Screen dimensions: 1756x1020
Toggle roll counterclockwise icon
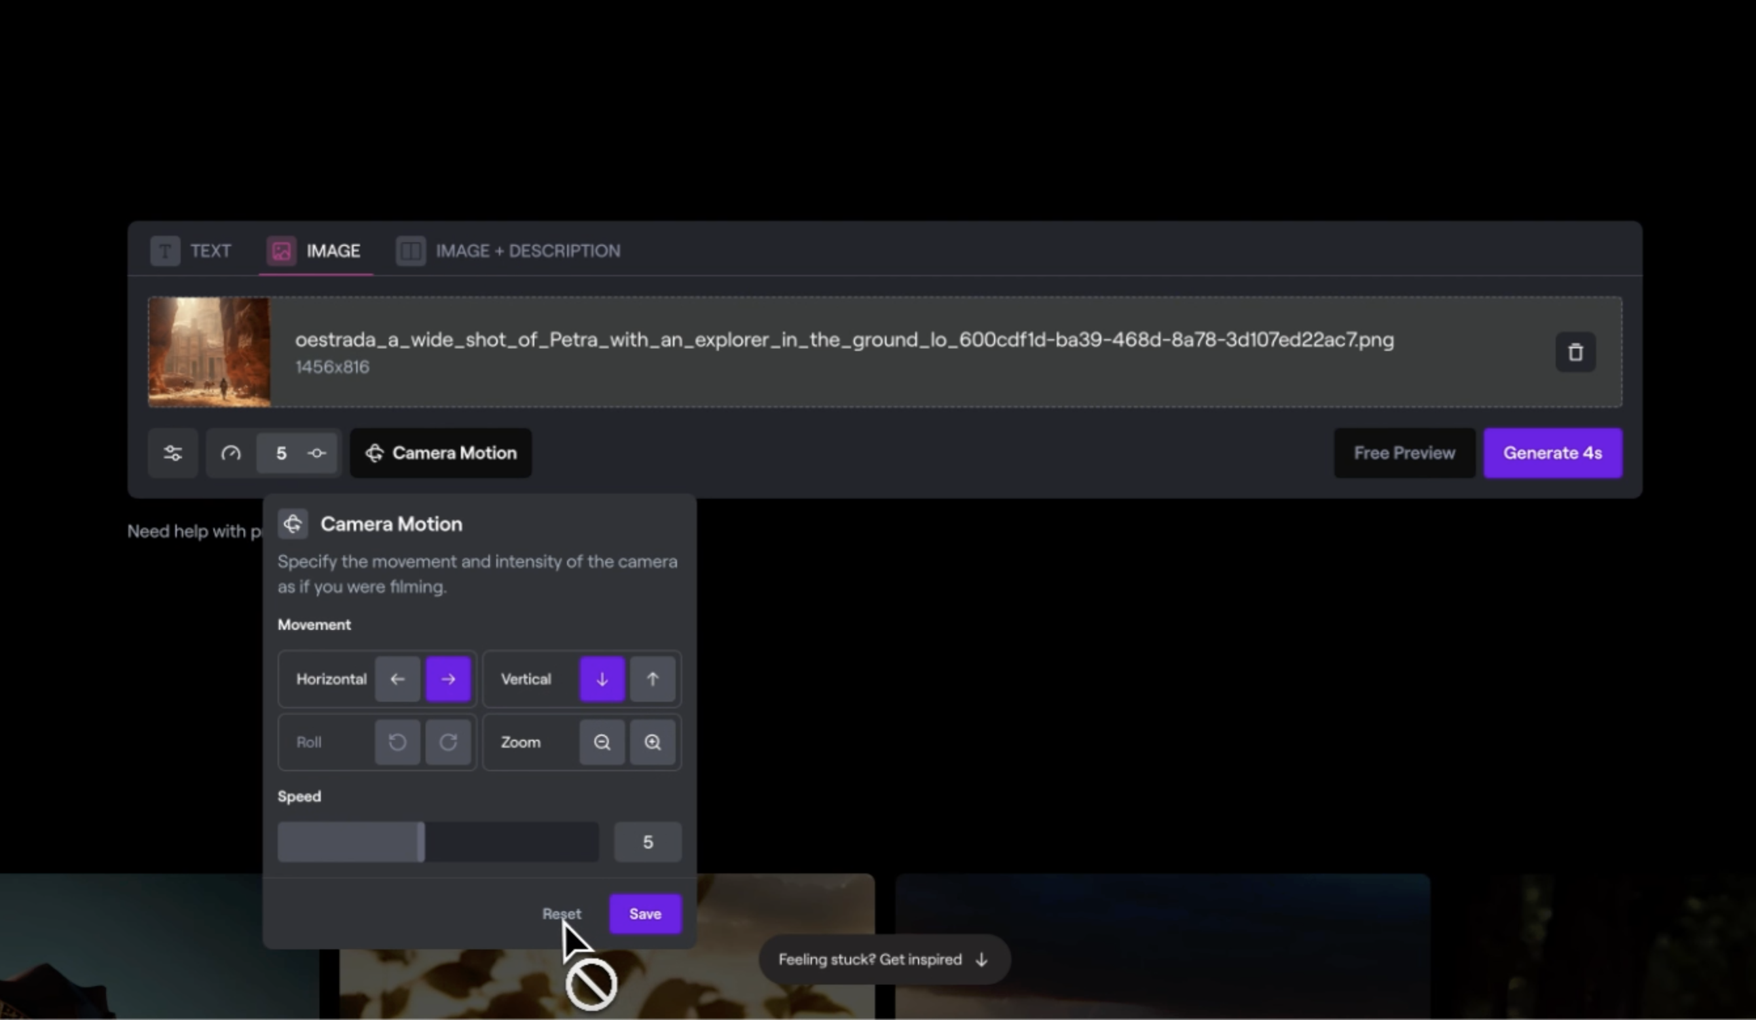pyautogui.click(x=397, y=742)
